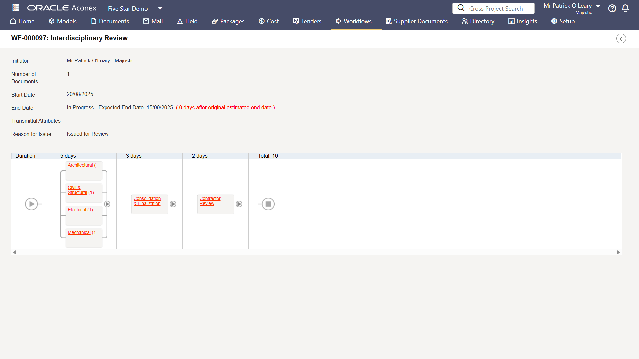Expand the Five Star Demo project dropdown
Screen dimensions: 639x359
click(x=160, y=8)
